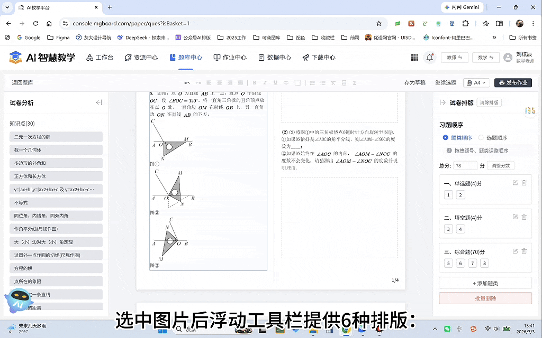Bookmark this page with star icon
542x338 pixels.
click(379, 23)
